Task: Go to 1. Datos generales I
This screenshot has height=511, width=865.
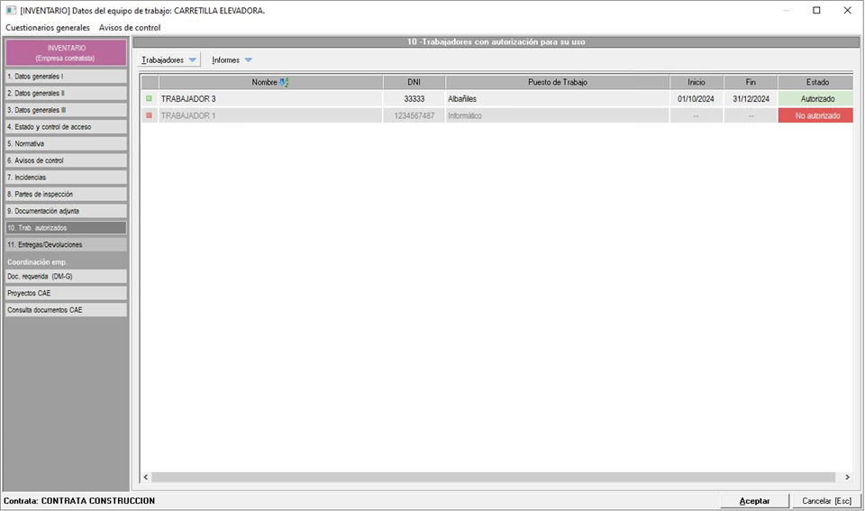Action: 66,76
